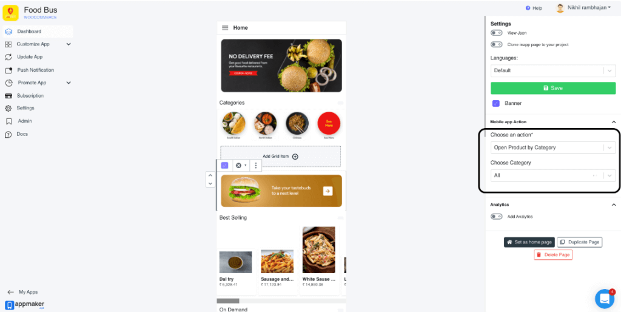Viewport: 621px width, 312px height.
Task: Open the chat support bubble
Action: tap(605, 299)
